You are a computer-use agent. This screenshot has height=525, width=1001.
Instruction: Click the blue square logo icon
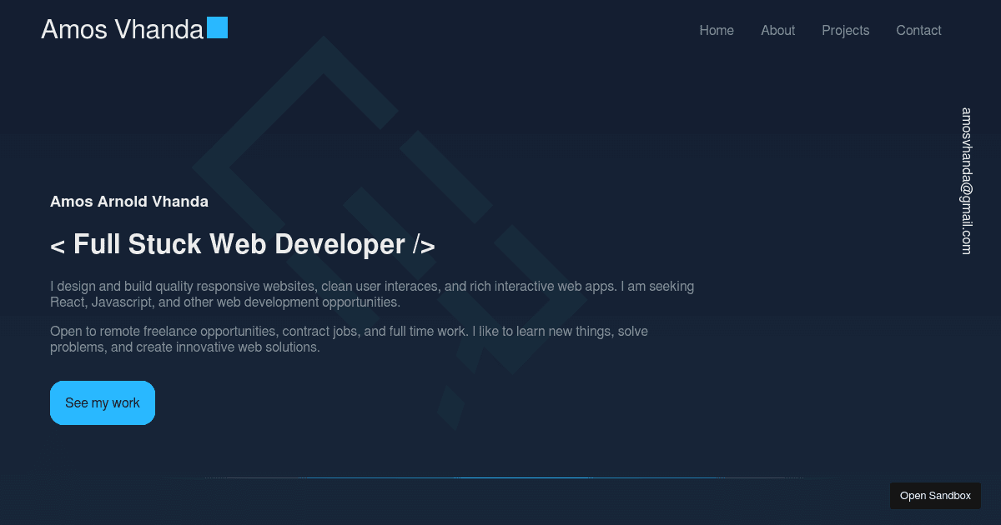coord(217,27)
